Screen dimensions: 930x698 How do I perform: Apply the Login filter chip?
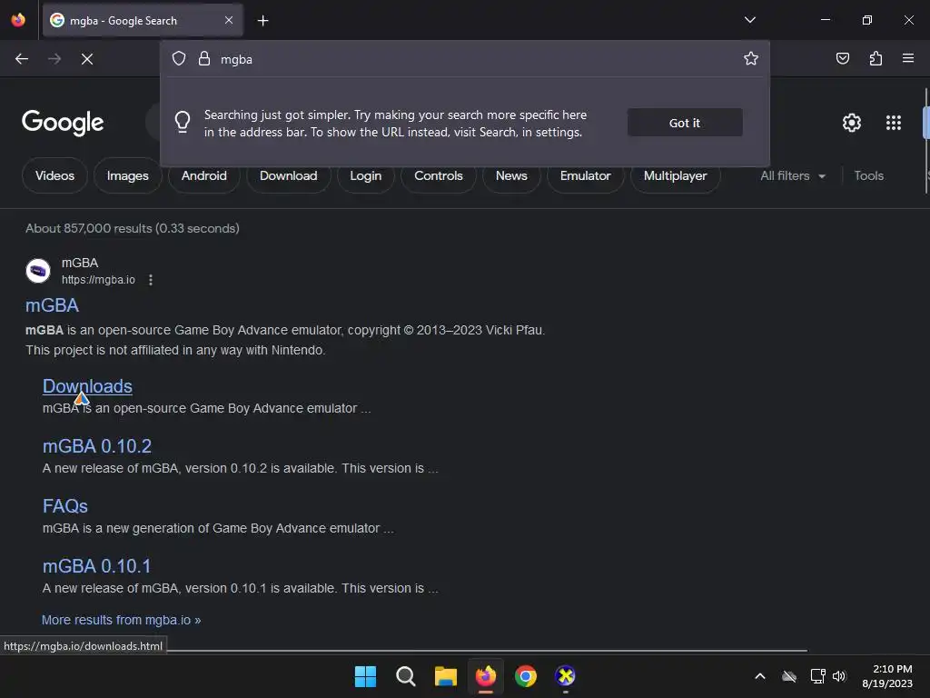(x=365, y=175)
